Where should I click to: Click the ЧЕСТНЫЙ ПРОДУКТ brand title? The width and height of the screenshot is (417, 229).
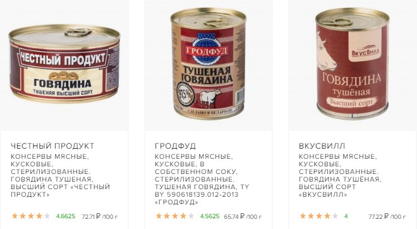(52, 146)
